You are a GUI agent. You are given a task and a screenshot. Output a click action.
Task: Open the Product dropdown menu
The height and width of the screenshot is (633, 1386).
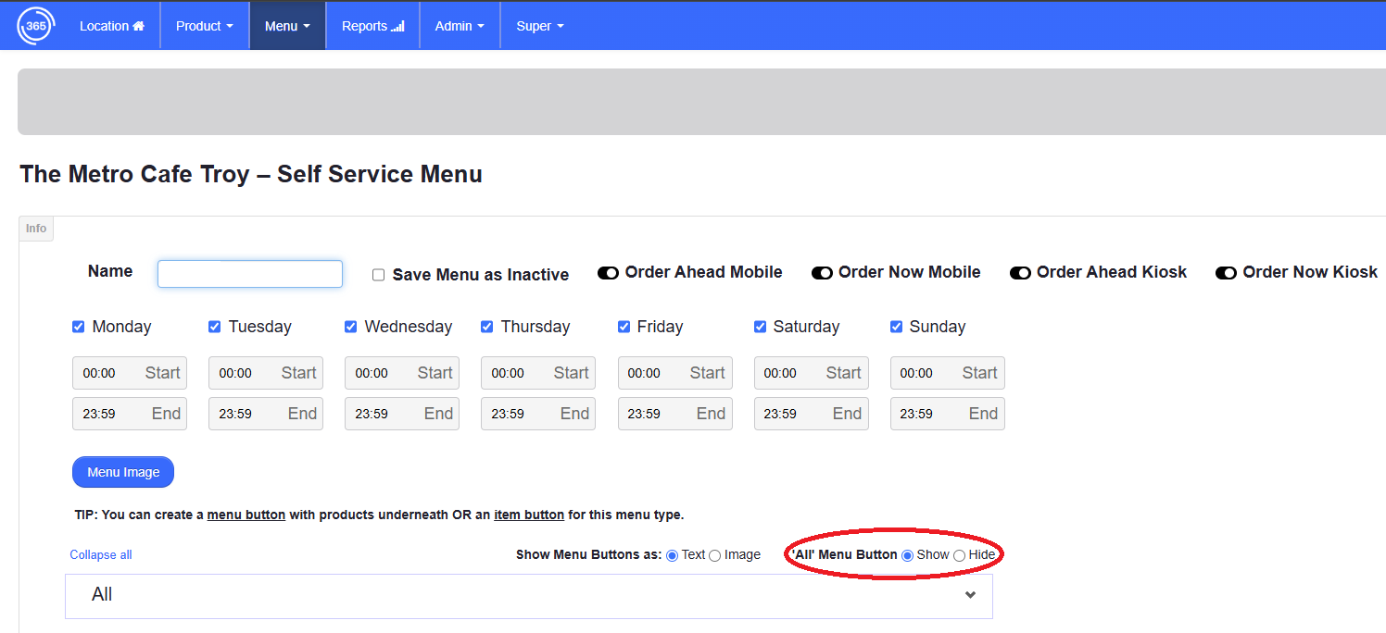click(205, 26)
